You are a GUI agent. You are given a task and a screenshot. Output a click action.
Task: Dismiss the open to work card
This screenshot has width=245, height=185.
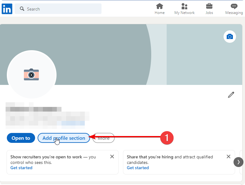point(112,157)
